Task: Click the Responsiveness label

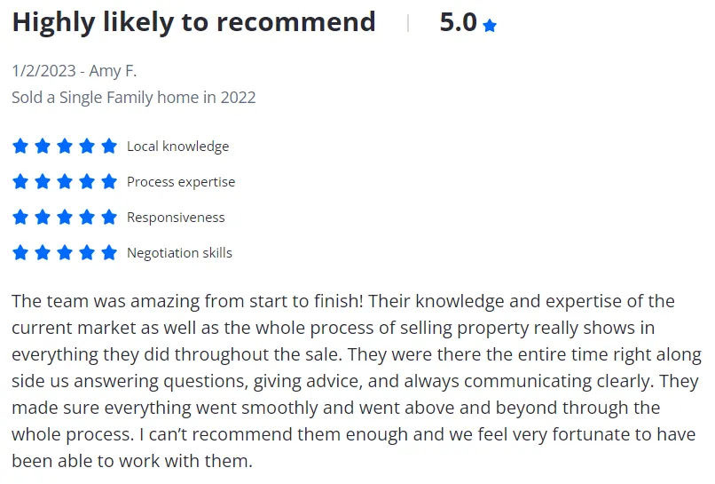Action: [x=176, y=218]
